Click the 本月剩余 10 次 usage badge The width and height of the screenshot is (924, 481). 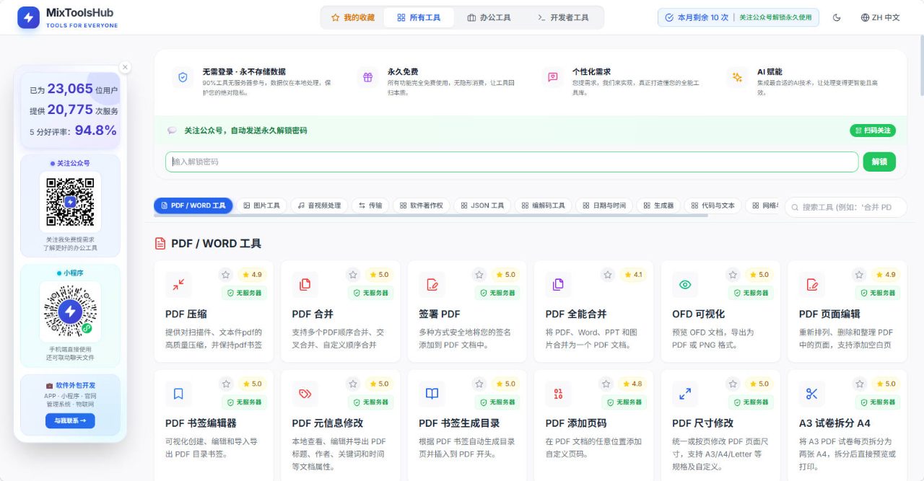click(x=738, y=17)
